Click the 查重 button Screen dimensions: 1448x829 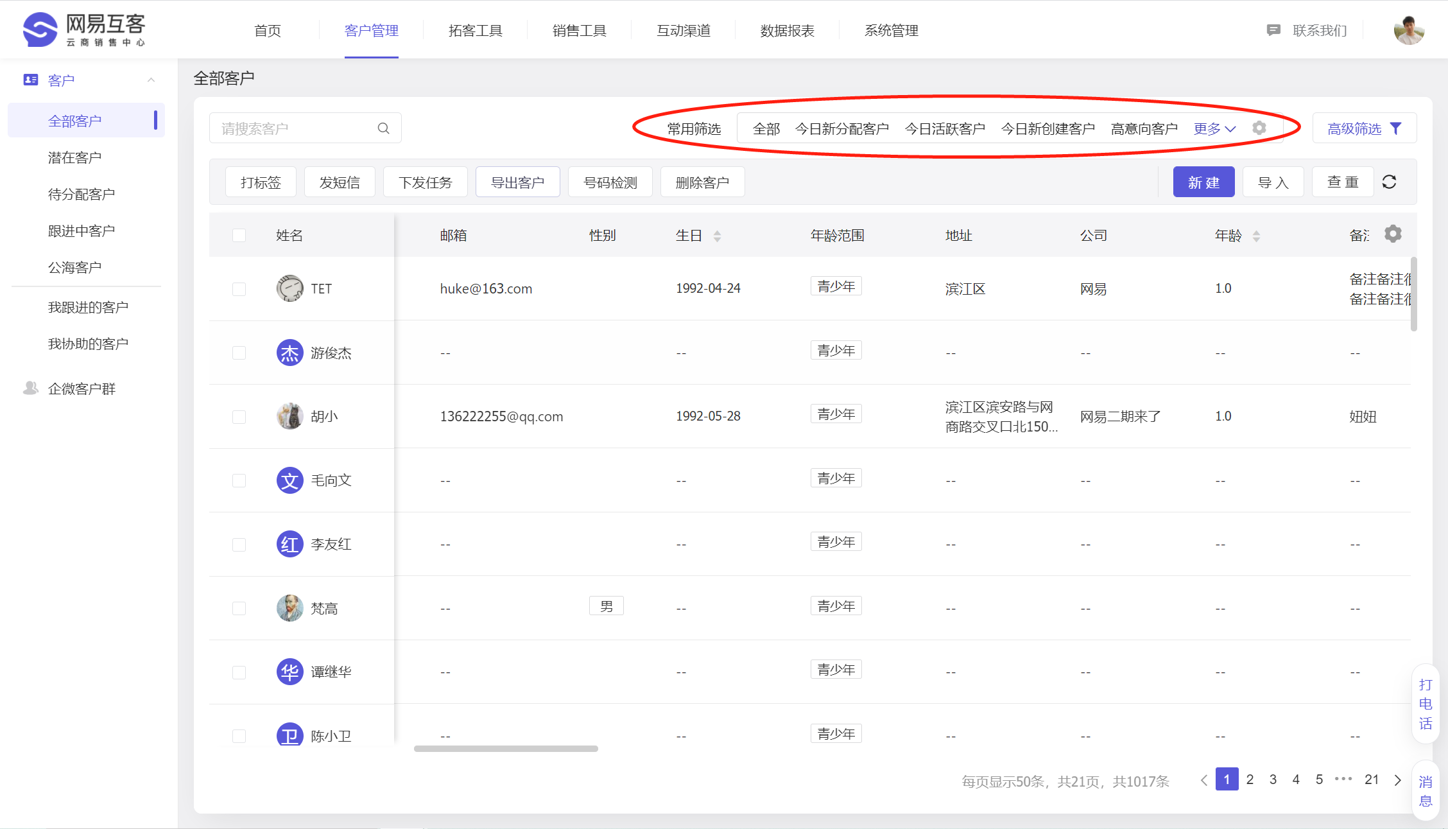coord(1343,182)
